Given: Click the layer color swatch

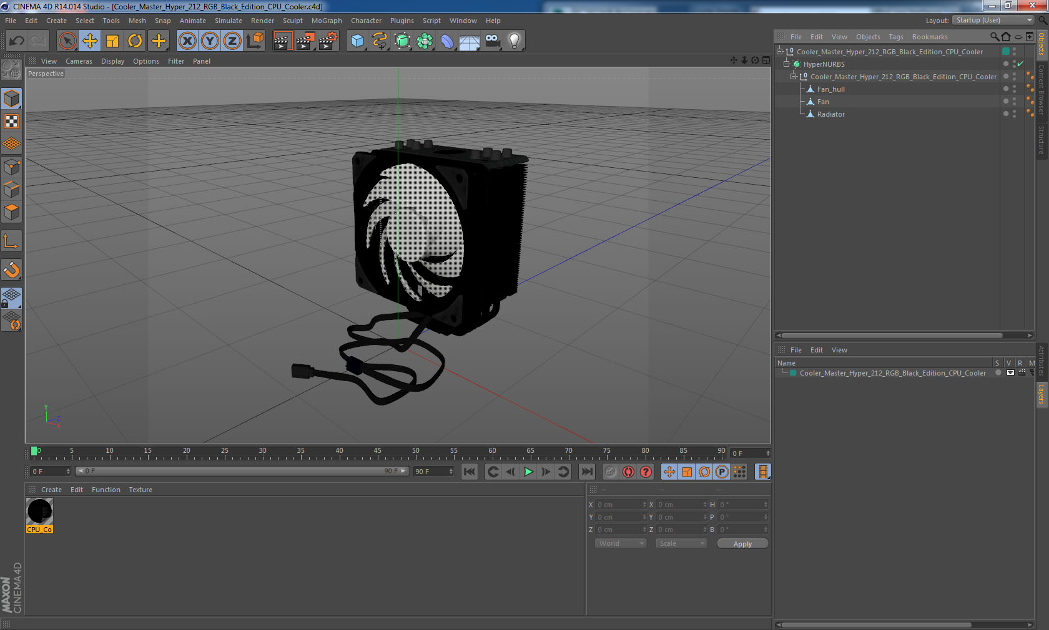Looking at the screenshot, I should click(793, 373).
